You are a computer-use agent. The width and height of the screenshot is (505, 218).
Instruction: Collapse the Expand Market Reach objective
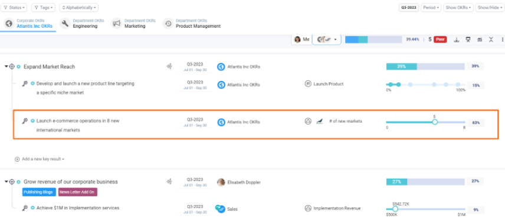click(6, 66)
